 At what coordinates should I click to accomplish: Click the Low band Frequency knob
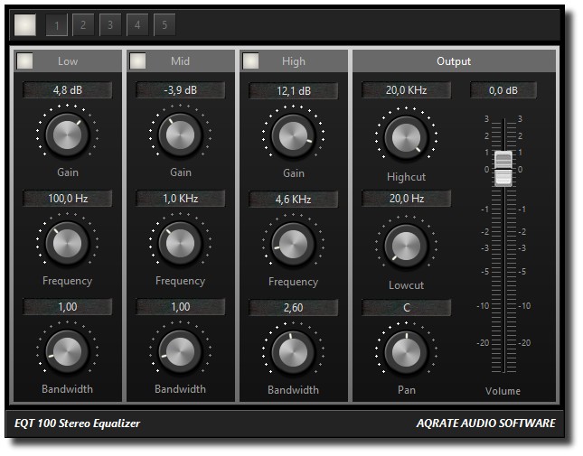coord(67,243)
